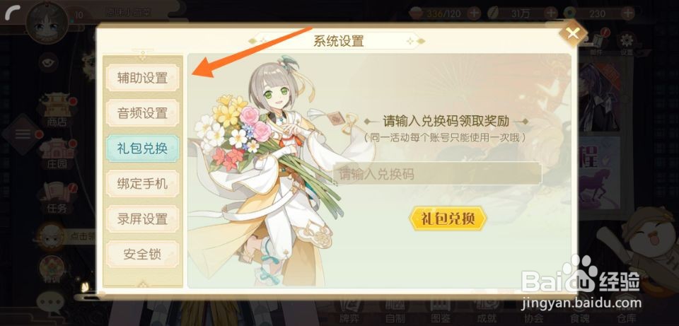Tap the player avatar portrait
This screenshot has height=326, width=679.
(x=47, y=22)
